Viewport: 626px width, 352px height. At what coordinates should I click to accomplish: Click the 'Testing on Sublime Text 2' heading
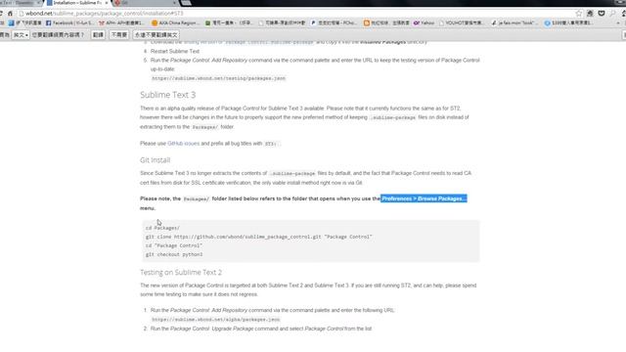pos(181,273)
